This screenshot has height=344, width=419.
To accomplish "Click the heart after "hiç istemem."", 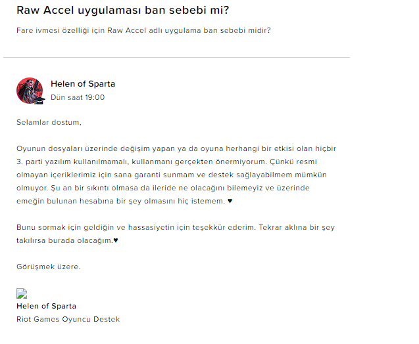I will [x=230, y=201].
